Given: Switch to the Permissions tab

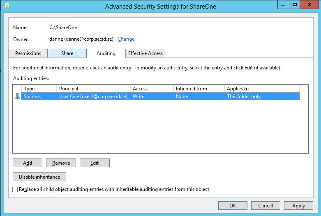Looking at the screenshot, I should tap(28, 53).
